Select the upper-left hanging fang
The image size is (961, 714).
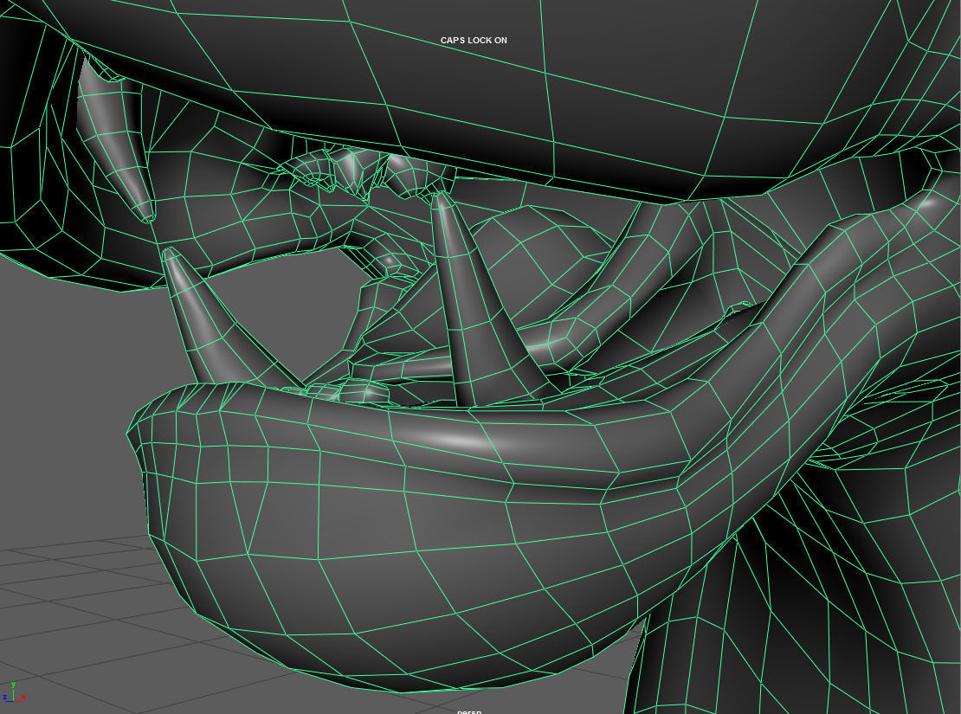[113, 138]
